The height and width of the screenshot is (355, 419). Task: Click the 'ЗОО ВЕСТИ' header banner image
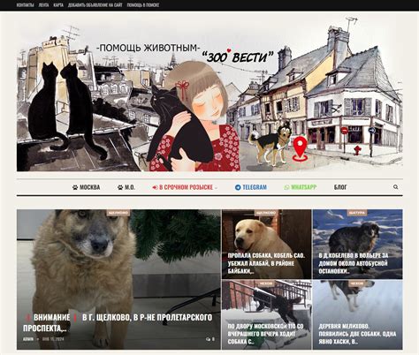pyautogui.click(x=209, y=94)
